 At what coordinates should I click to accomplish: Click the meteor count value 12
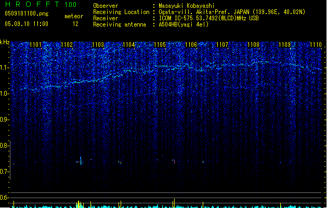tap(75, 24)
